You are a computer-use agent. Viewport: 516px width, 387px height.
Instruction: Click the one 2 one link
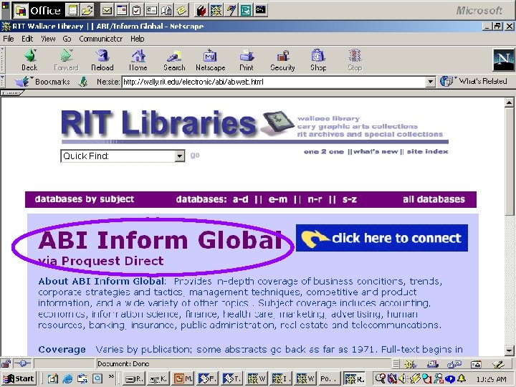point(324,152)
